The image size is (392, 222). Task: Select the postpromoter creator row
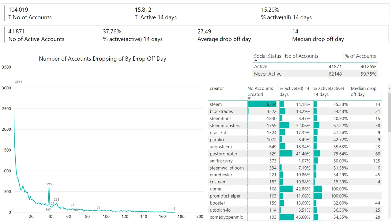coord(295,154)
